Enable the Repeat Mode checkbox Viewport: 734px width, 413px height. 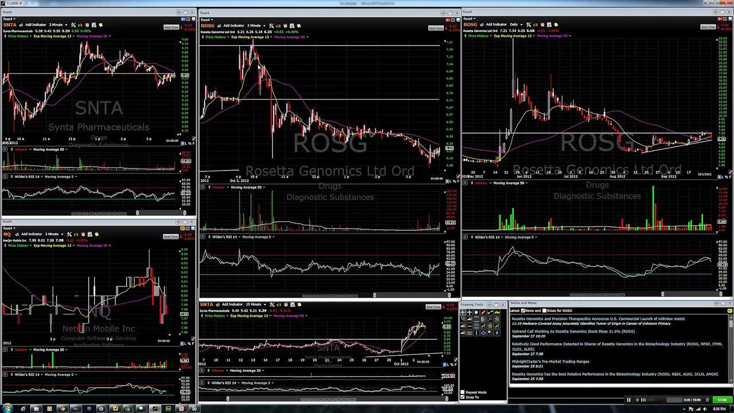pyautogui.click(x=463, y=392)
